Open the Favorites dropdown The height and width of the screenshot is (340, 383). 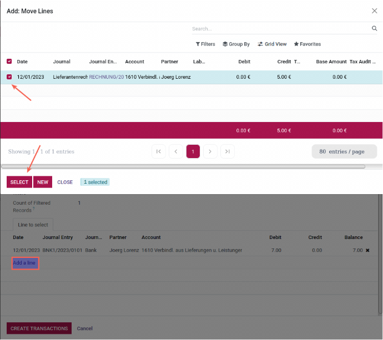point(307,44)
